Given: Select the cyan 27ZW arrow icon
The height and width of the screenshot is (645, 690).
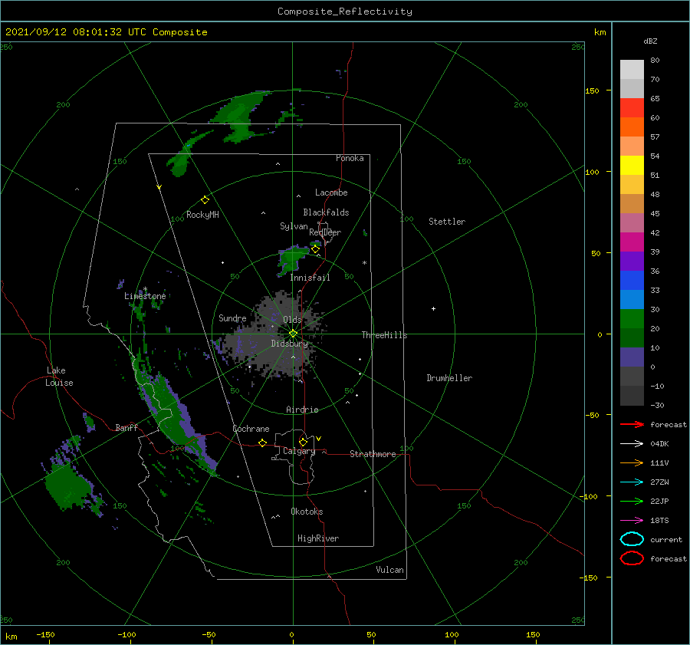Looking at the screenshot, I should (632, 482).
